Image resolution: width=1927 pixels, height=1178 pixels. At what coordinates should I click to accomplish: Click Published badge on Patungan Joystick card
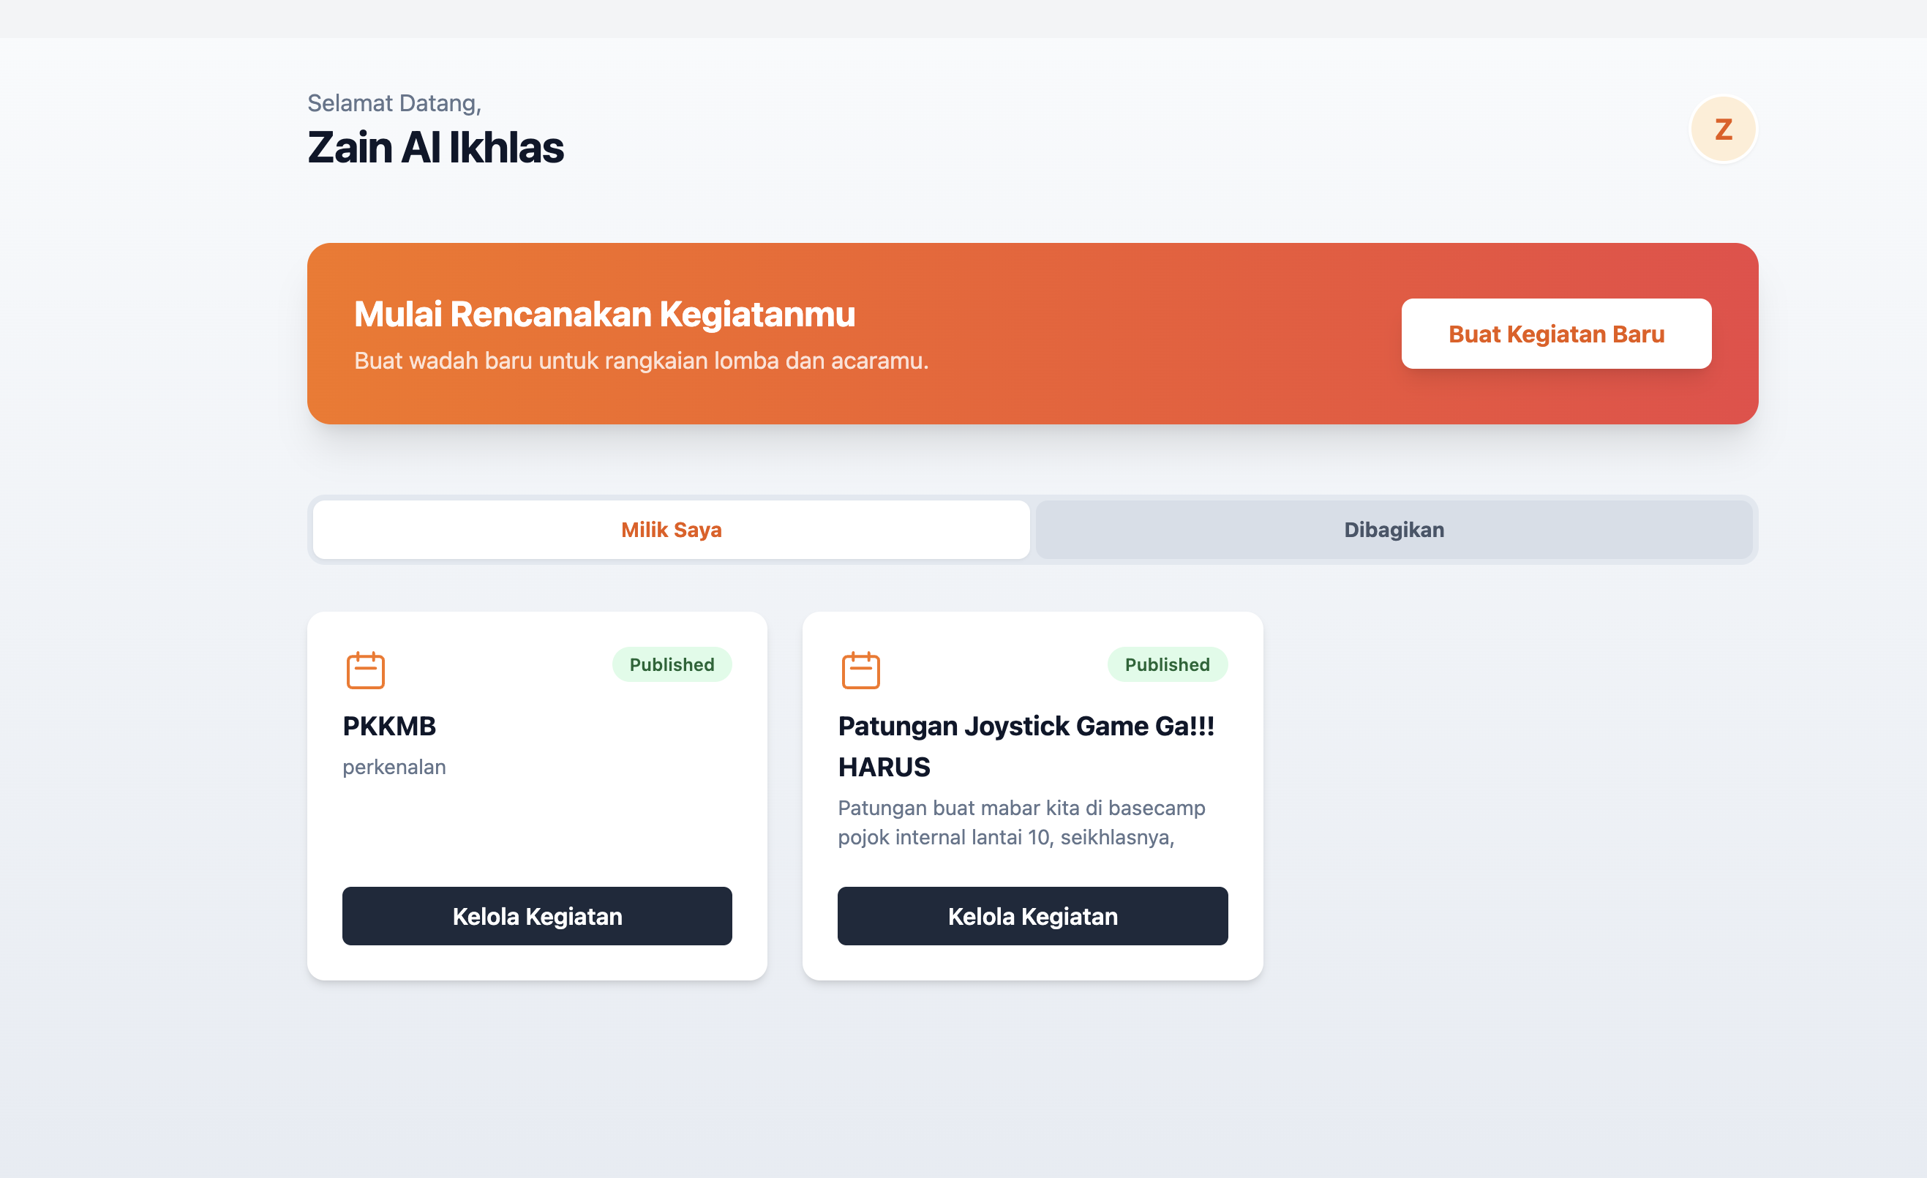(x=1167, y=665)
